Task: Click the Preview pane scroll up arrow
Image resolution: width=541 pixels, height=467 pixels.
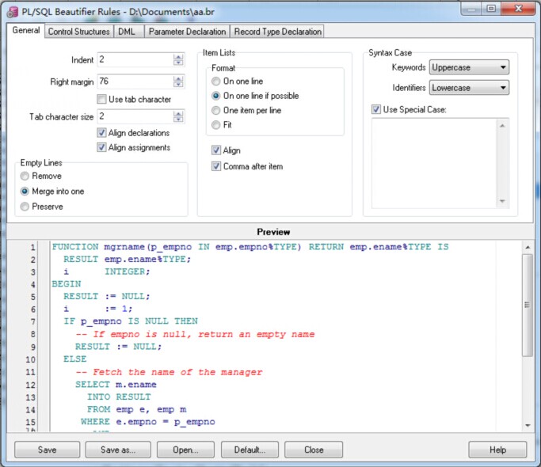Action: coord(528,247)
